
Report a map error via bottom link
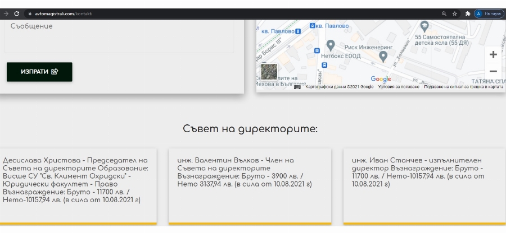pos(463,87)
